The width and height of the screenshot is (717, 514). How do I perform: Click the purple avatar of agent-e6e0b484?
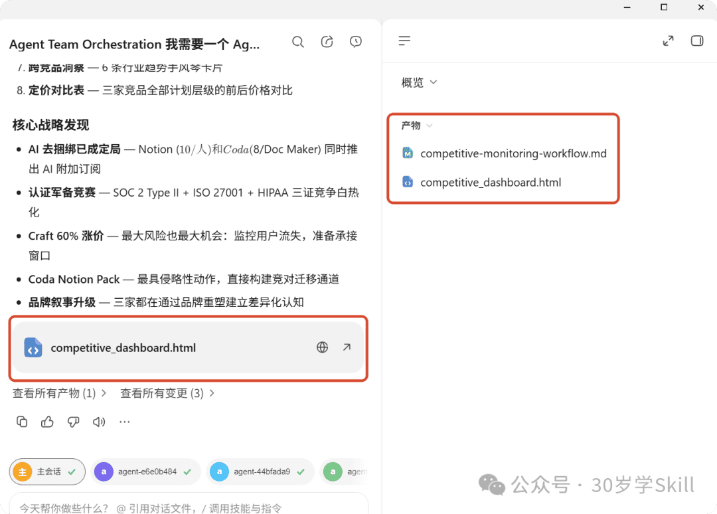pyautogui.click(x=104, y=471)
